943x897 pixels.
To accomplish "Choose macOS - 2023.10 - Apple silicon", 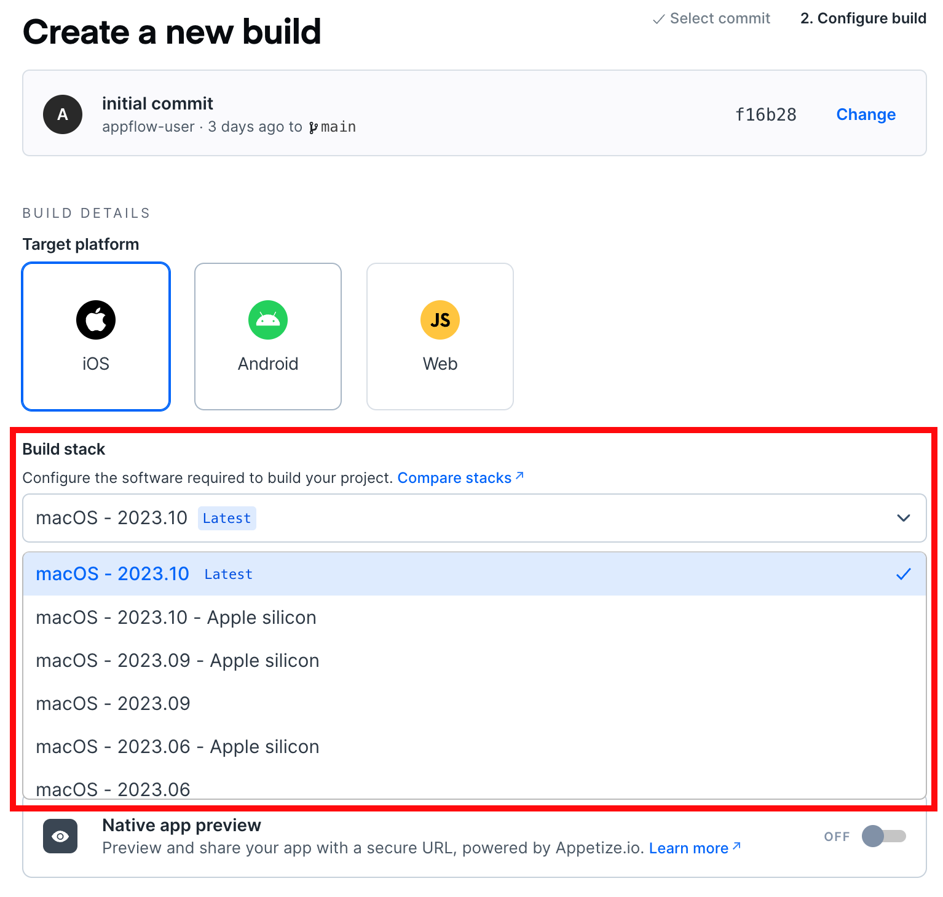I will tap(475, 617).
